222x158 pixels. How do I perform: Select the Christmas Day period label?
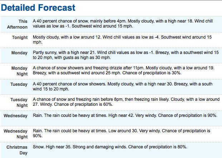click(x=17, y=150)
